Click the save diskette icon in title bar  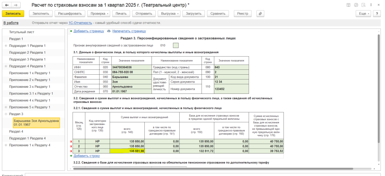point(348,5)
